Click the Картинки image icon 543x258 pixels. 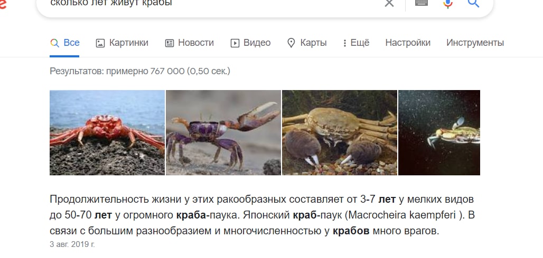point(100,43)
